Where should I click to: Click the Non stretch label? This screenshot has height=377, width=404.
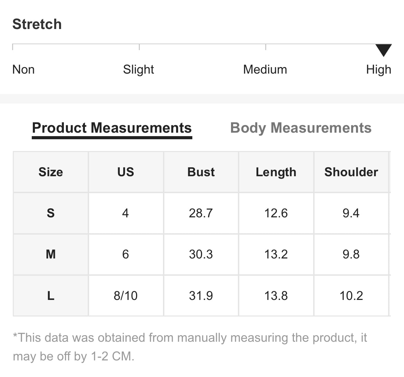23,69
